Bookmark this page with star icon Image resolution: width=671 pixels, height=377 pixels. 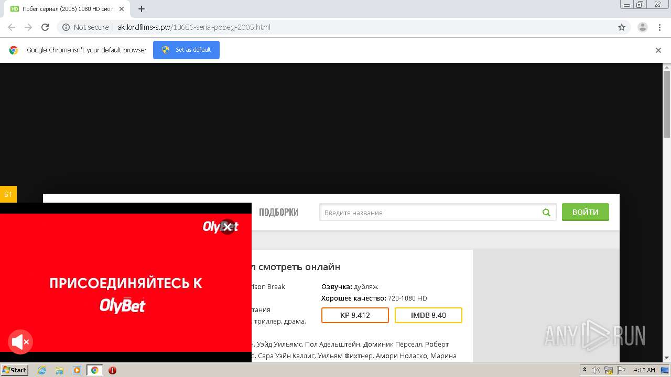tap(622, 27)
